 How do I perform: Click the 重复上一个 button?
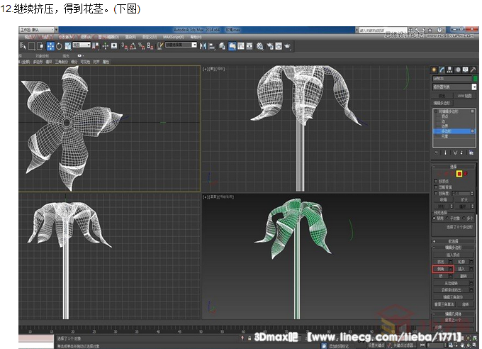point(453,321)
